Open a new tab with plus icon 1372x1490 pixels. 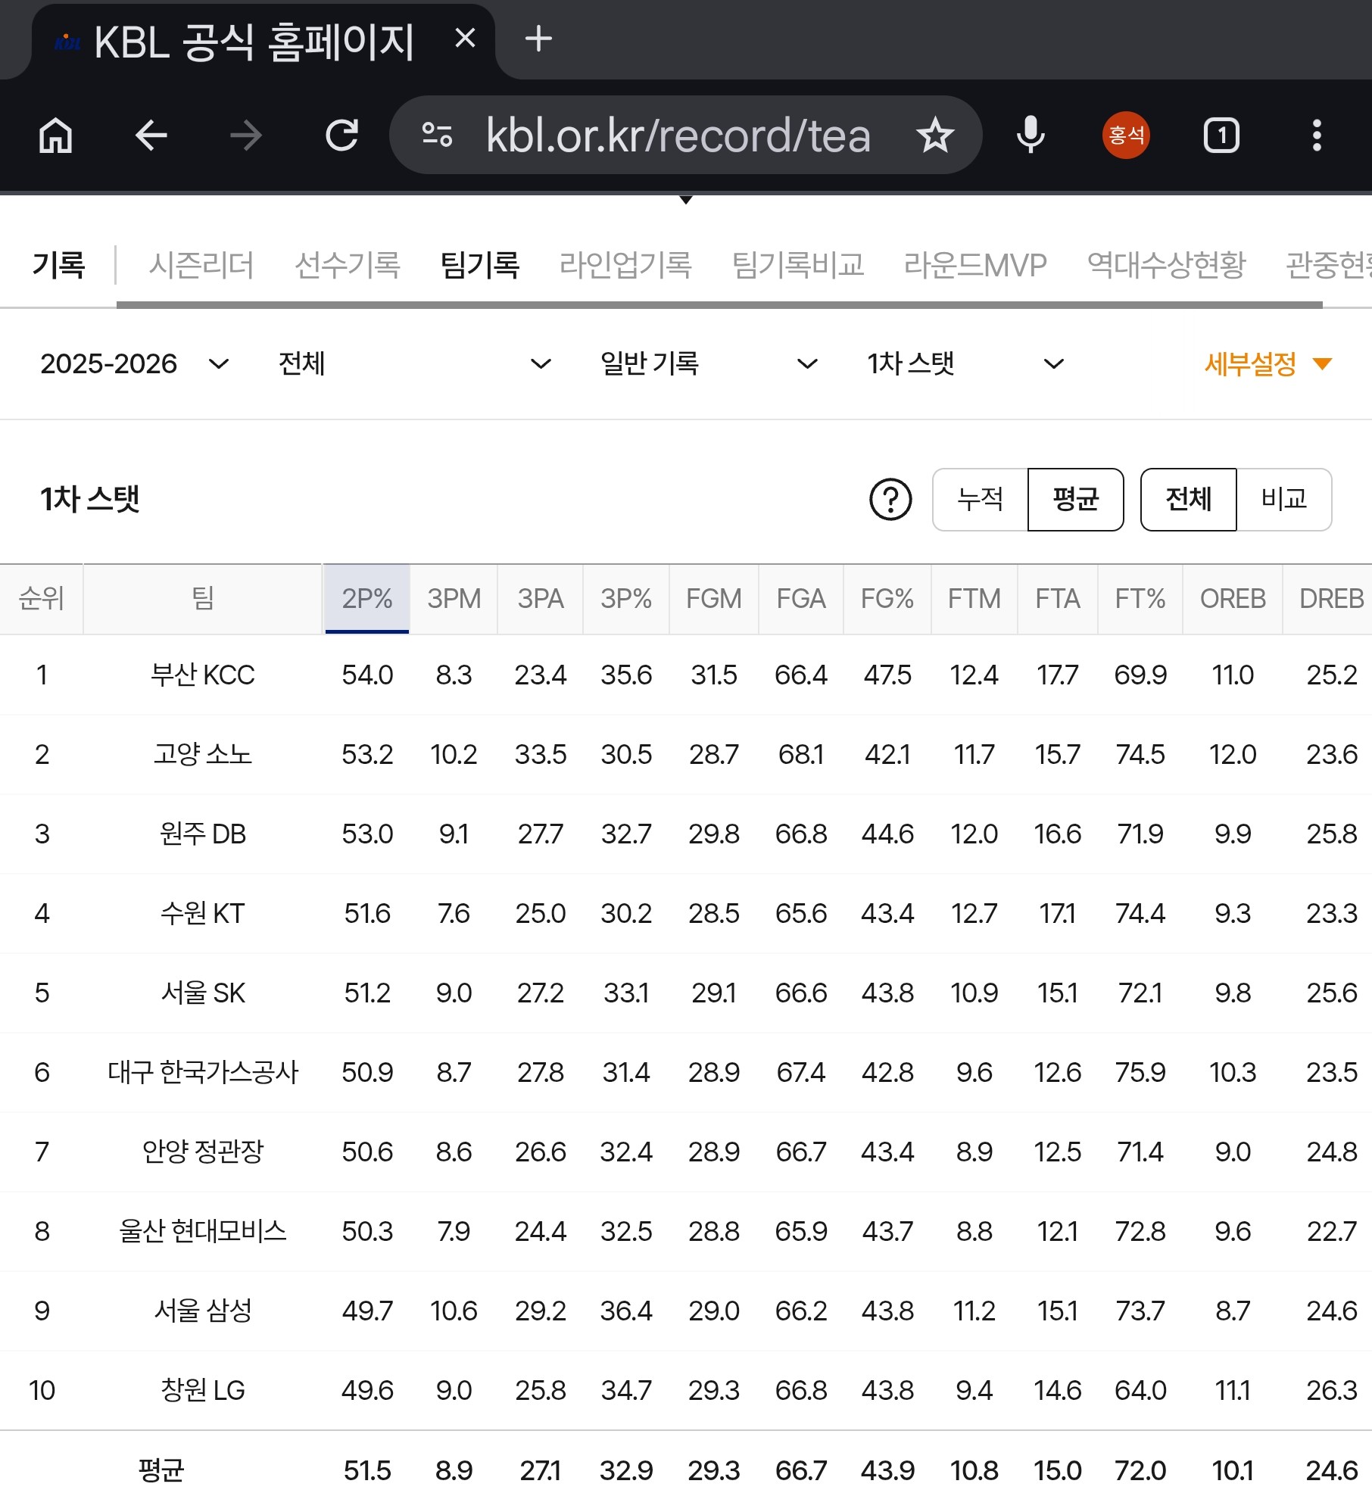coord(538,39)
